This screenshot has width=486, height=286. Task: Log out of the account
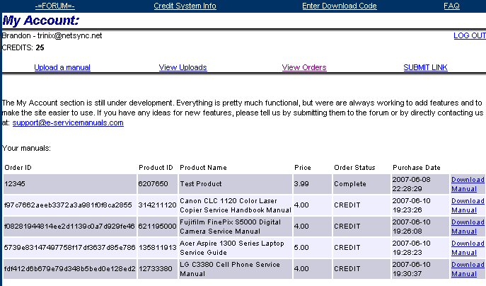(469, 35)
